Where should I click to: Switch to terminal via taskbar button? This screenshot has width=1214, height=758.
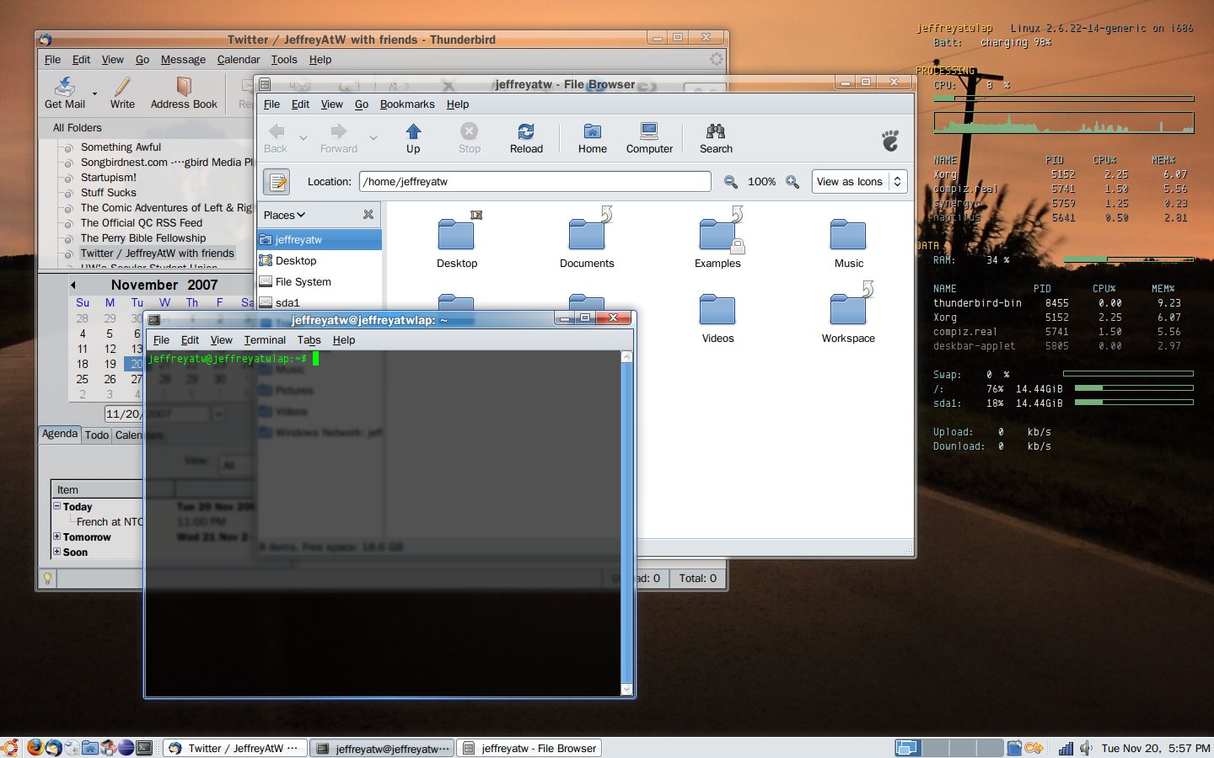(382, 748)
